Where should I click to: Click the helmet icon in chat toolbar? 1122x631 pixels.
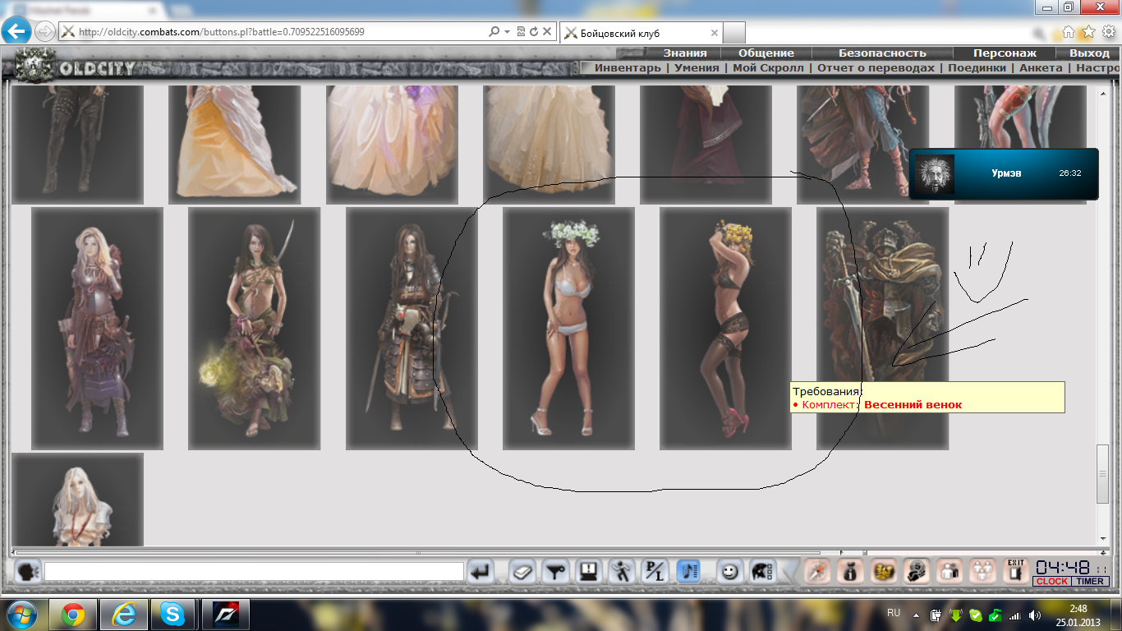[x=761, y=571]
